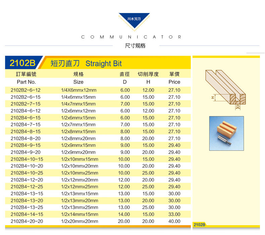The image size is (265, 235).
Task: Select part number 2102B4-12-25
Action: coord(27,187)
